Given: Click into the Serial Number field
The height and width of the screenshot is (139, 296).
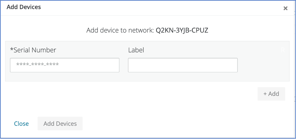Looking at the screenshot, I should point(65,65).
